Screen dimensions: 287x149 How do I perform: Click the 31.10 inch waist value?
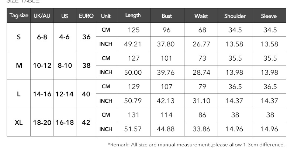tap(201, 101)
